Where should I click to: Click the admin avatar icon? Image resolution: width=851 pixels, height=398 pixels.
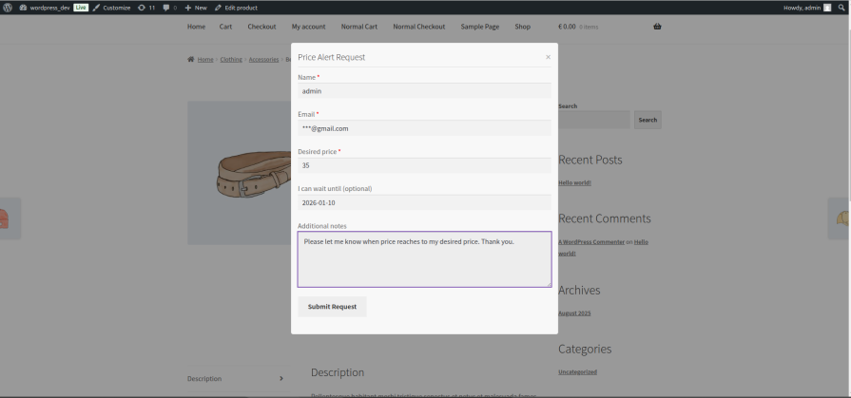pyautogui.click(x=826, y=7)
